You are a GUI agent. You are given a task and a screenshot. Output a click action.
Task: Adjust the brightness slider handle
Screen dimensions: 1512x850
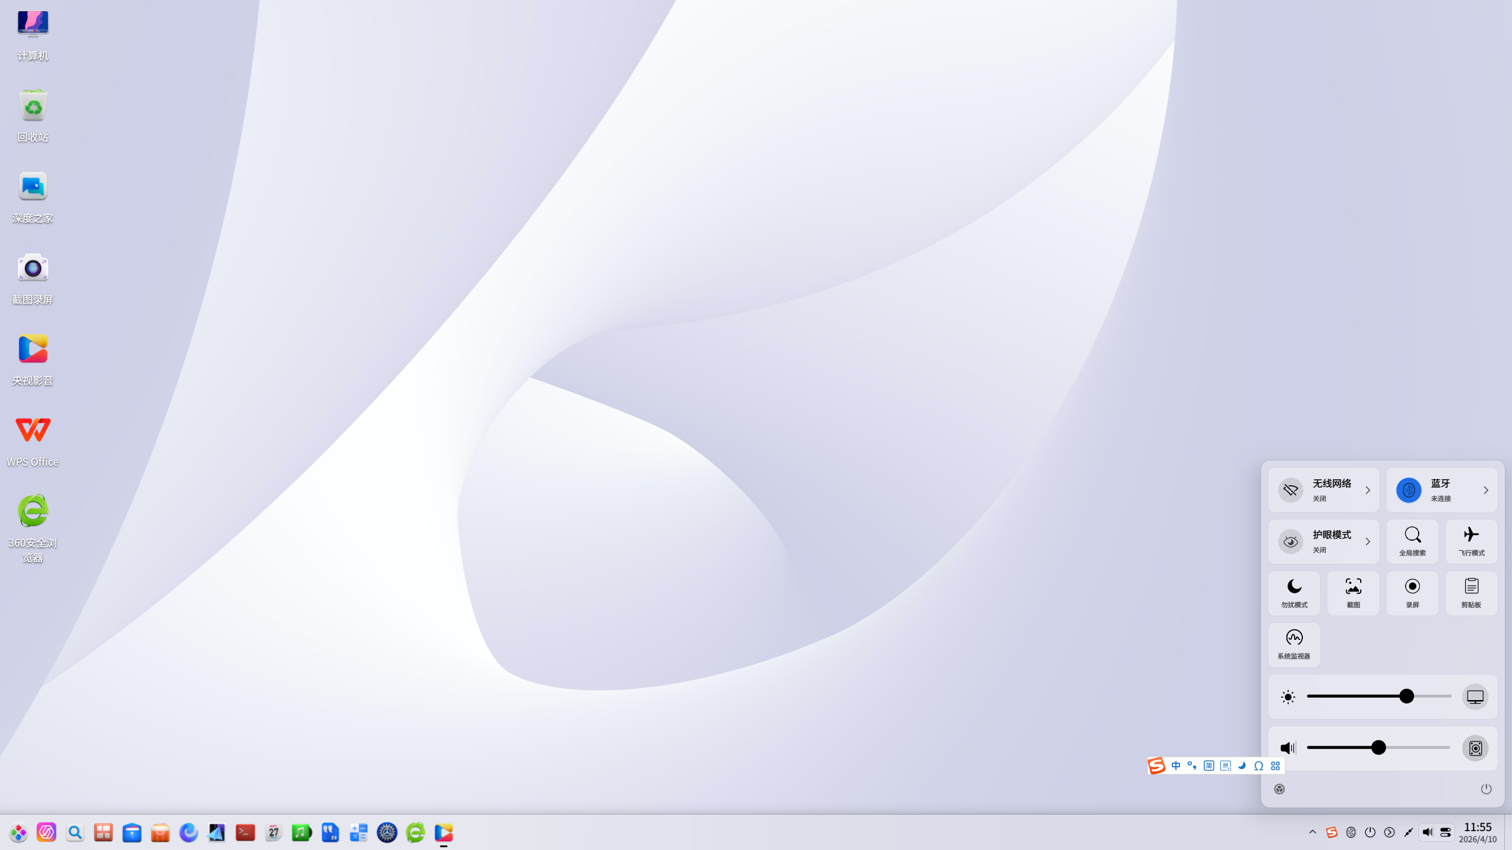(x=1406, y=697)
